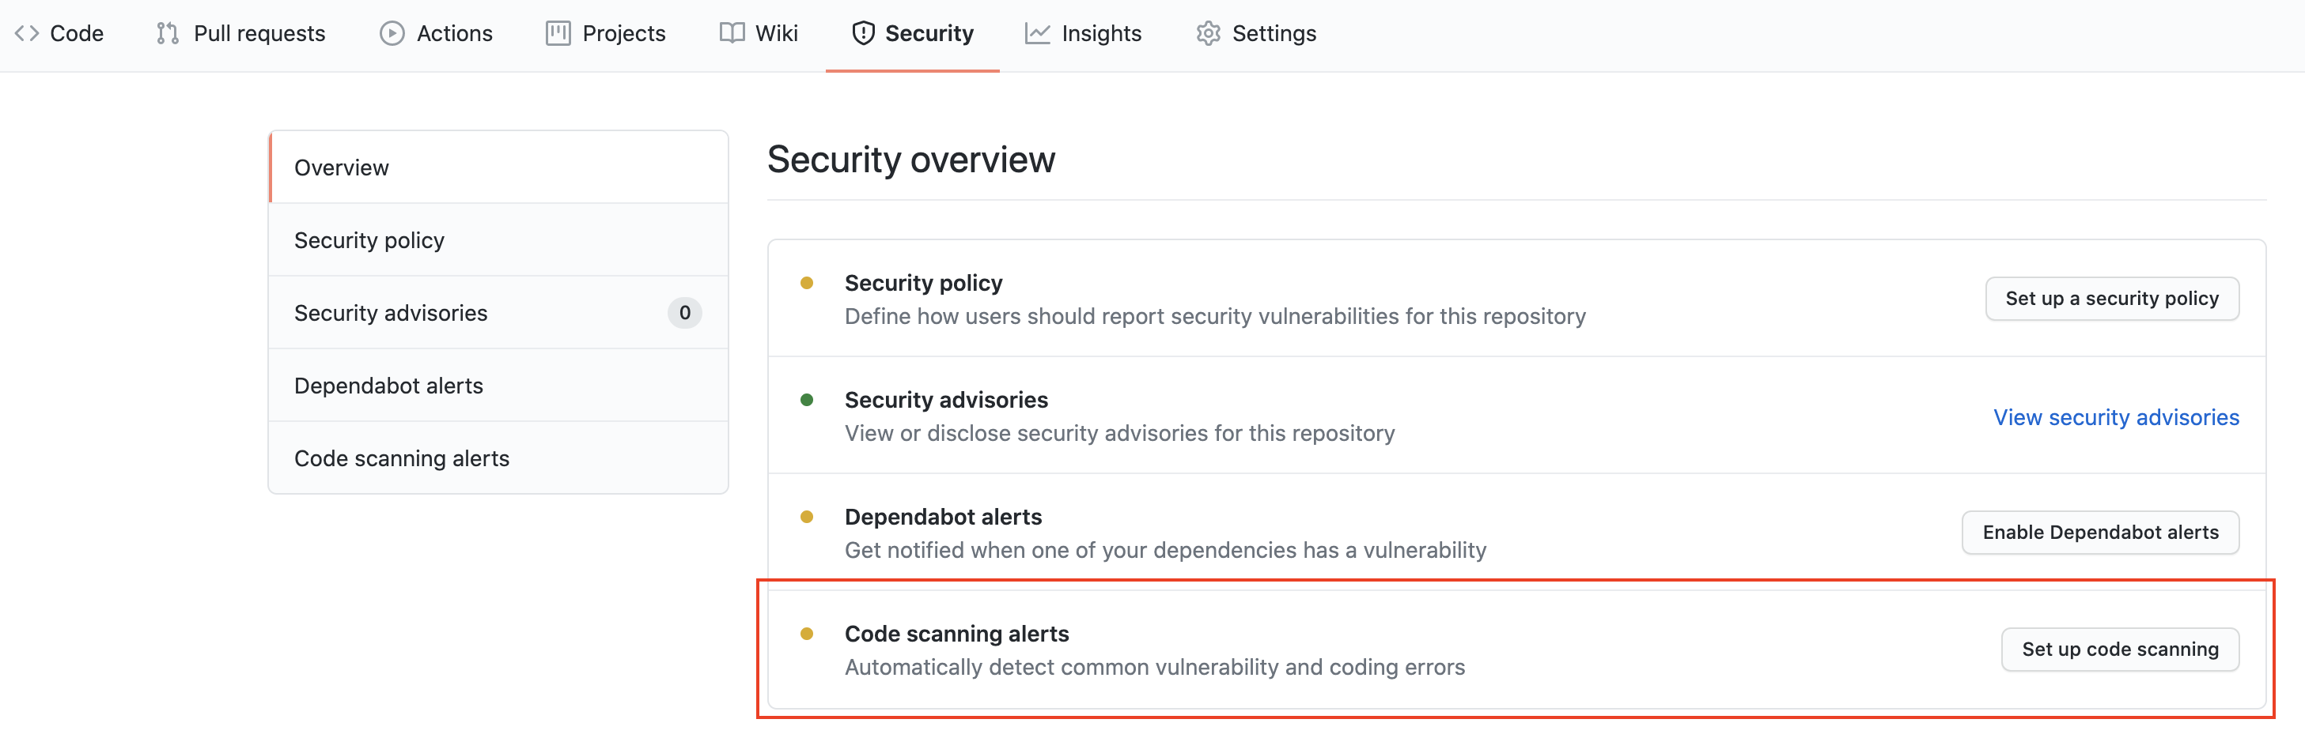Click the Insights graph icon
The image size is (2305, 738).
1037,34
